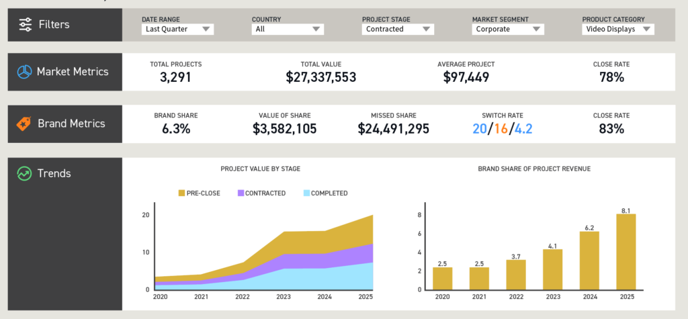Open the Product Category Video Displays dropdown
The width and height of the screenshot is (688, 319).
tap(617, 30)
